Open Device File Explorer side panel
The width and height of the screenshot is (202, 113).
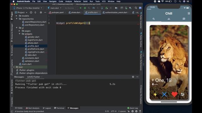click(x=141, y=94)
